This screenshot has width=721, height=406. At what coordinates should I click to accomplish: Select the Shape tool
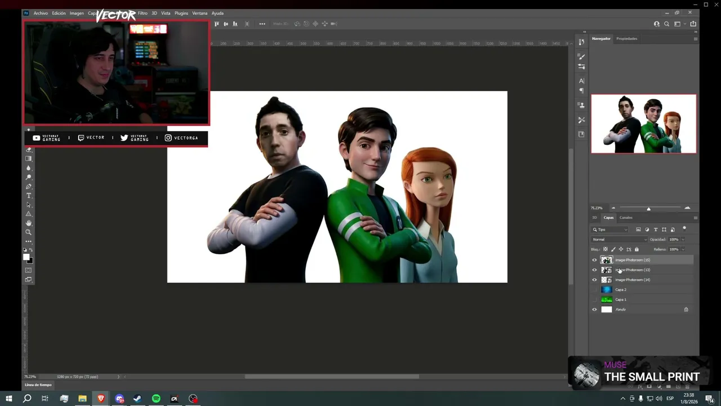29,214
